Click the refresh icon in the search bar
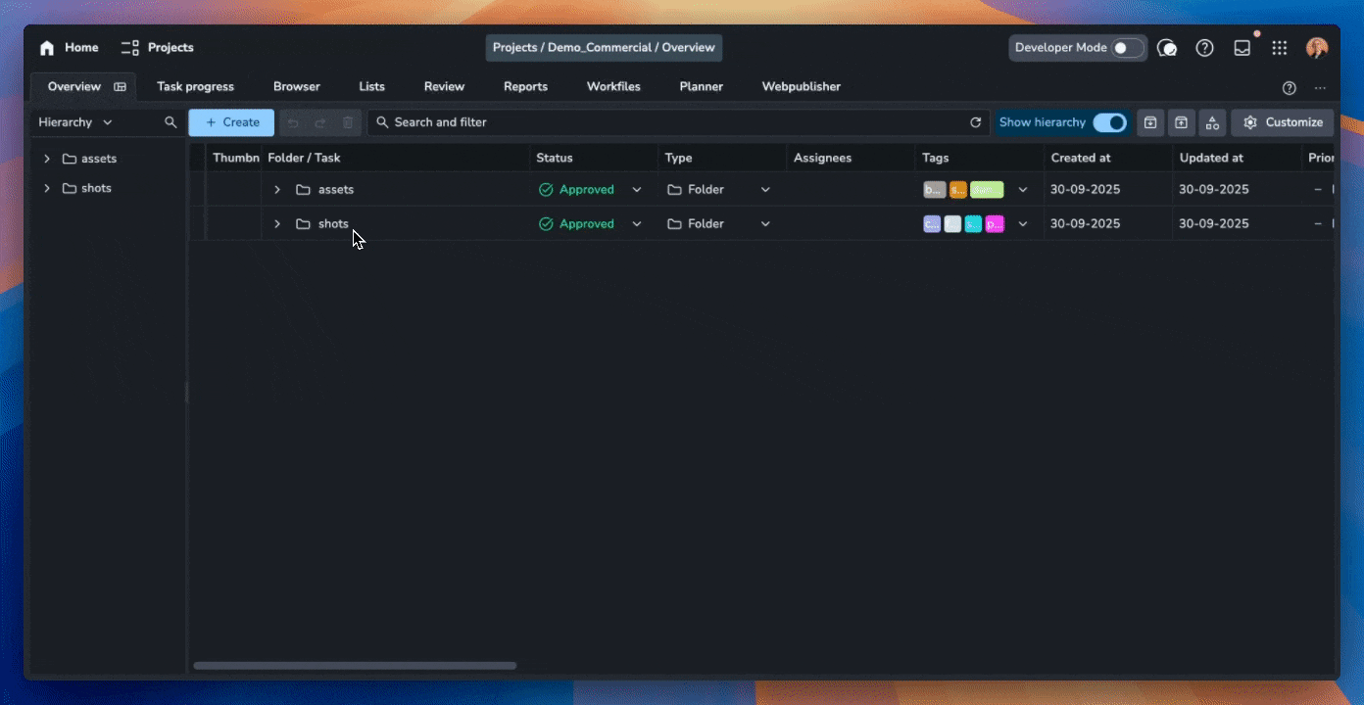 975,122
